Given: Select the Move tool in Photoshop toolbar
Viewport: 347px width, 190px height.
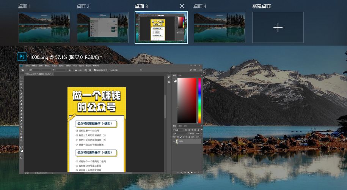Looking at the screenshot, I should click(21, 78).
